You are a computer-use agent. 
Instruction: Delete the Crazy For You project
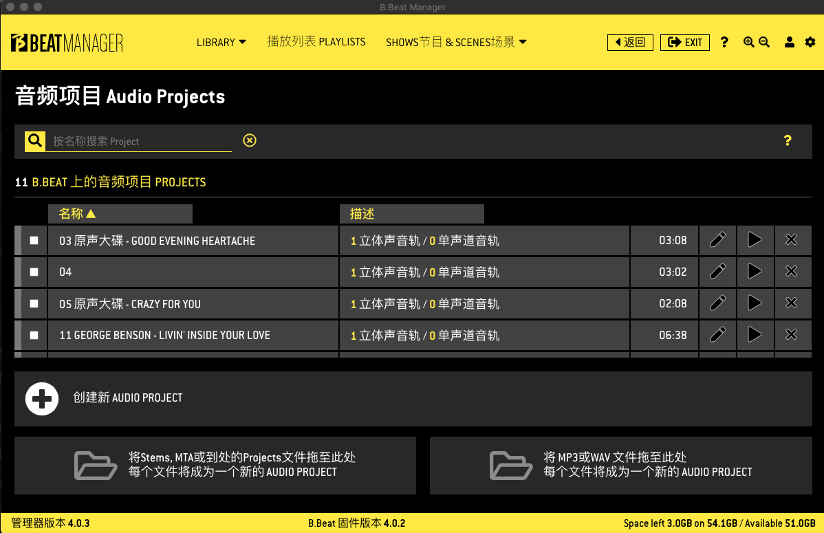792,303
